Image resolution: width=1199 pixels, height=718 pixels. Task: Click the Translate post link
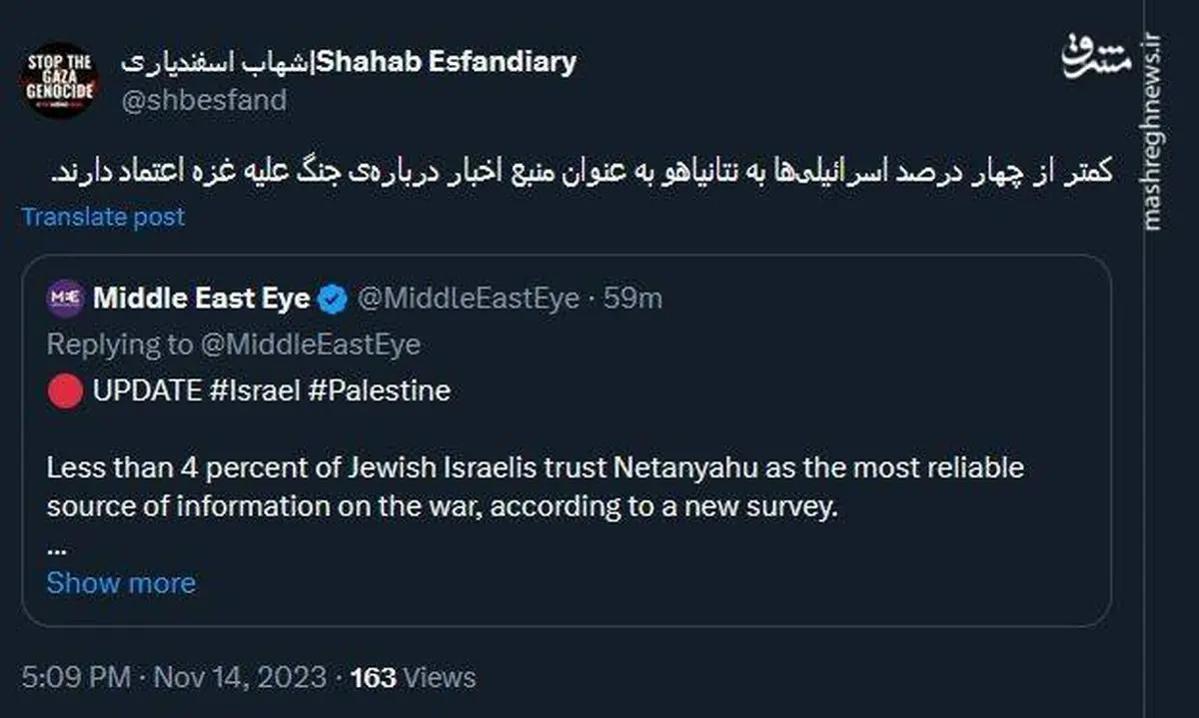(103, 217)
